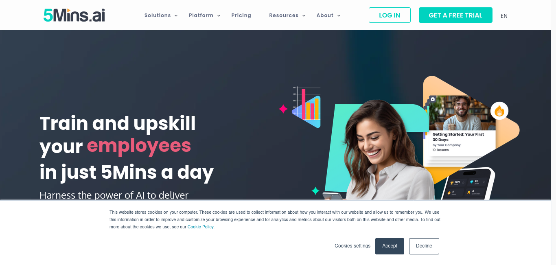The image size is (556, 265).
Task: Open the Pricing page
Action: (241, 15)
